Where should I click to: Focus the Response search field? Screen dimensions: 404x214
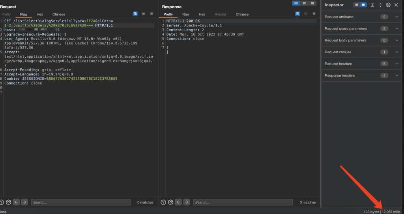coord(243,203)
